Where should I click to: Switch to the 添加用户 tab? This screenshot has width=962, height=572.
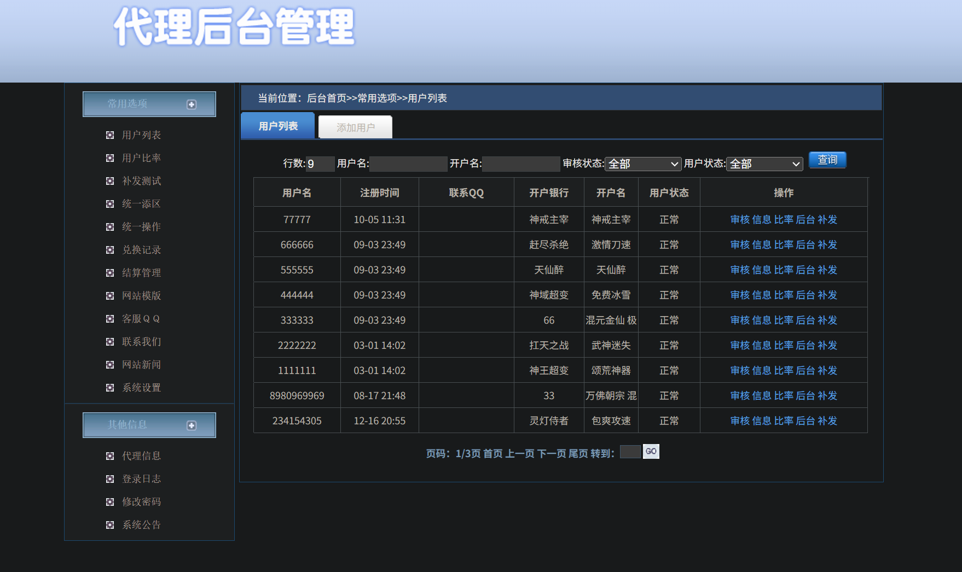(355, 127)
